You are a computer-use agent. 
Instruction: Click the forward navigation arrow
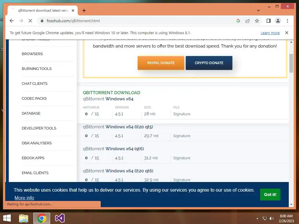click(x=21, y=21)
